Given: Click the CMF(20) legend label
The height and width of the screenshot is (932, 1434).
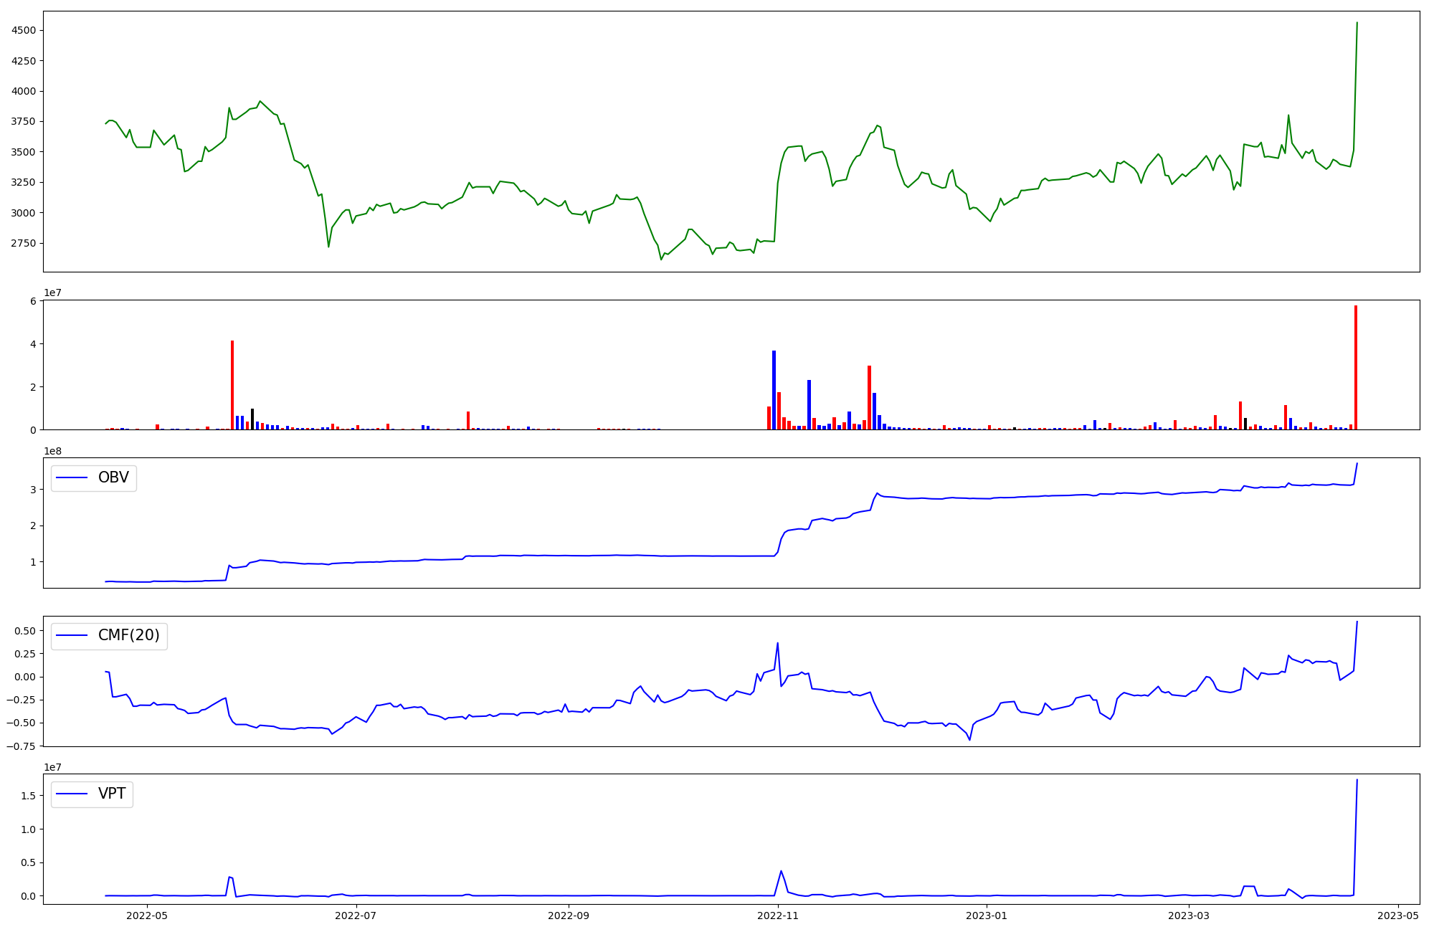Looking at the screenshot, I should [x=128, y=636].
